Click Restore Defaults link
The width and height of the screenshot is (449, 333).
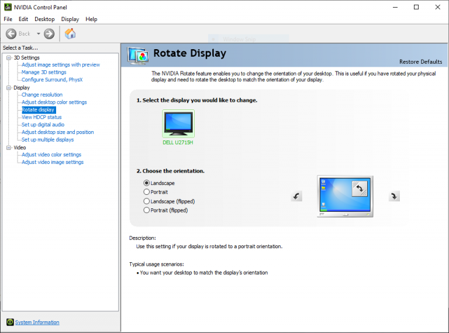420,61
